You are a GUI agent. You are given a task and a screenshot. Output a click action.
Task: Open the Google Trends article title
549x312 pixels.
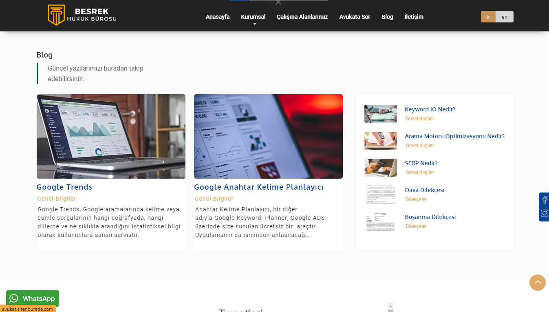64,187
